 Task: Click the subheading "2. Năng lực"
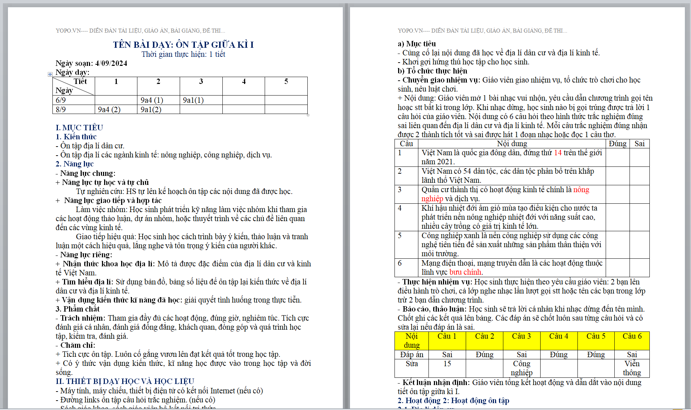pyautogui.click(x=74, y=164)
